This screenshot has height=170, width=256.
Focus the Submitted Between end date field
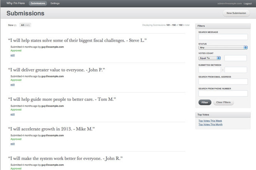236,70
